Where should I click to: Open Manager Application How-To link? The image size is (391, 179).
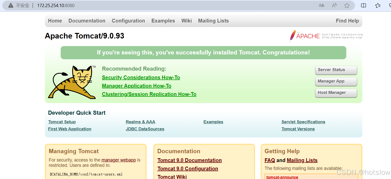[x=137, y=86]
